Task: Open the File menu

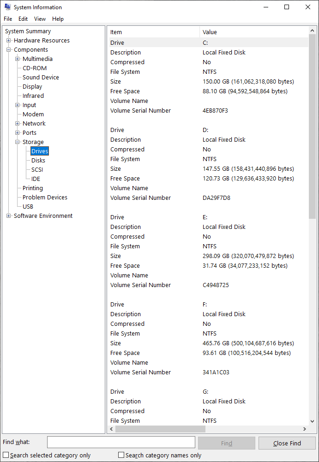Action: coord(8,19)
